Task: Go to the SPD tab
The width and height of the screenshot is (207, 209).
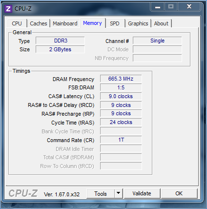Action: [115, 23]
